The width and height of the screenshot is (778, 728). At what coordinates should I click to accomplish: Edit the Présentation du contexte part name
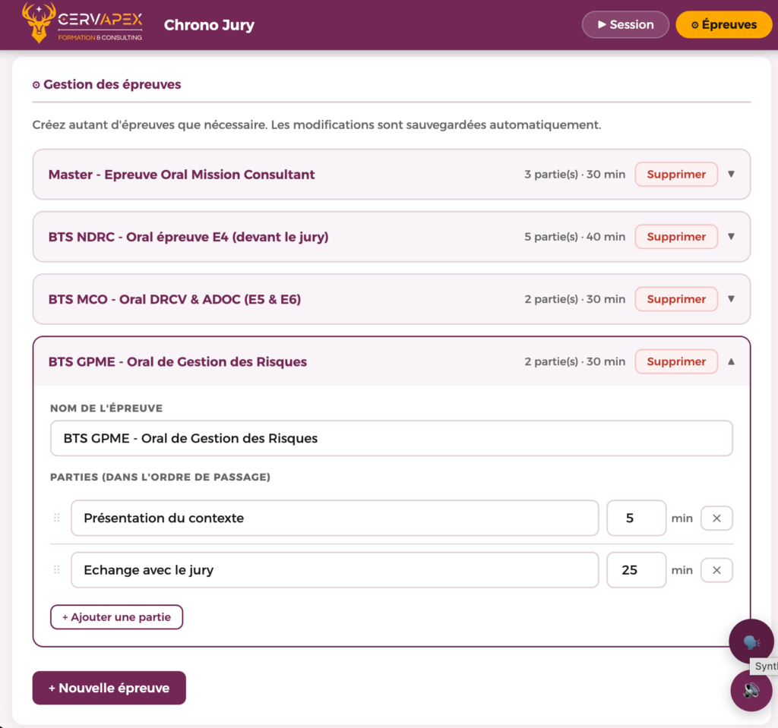[334, 518]
